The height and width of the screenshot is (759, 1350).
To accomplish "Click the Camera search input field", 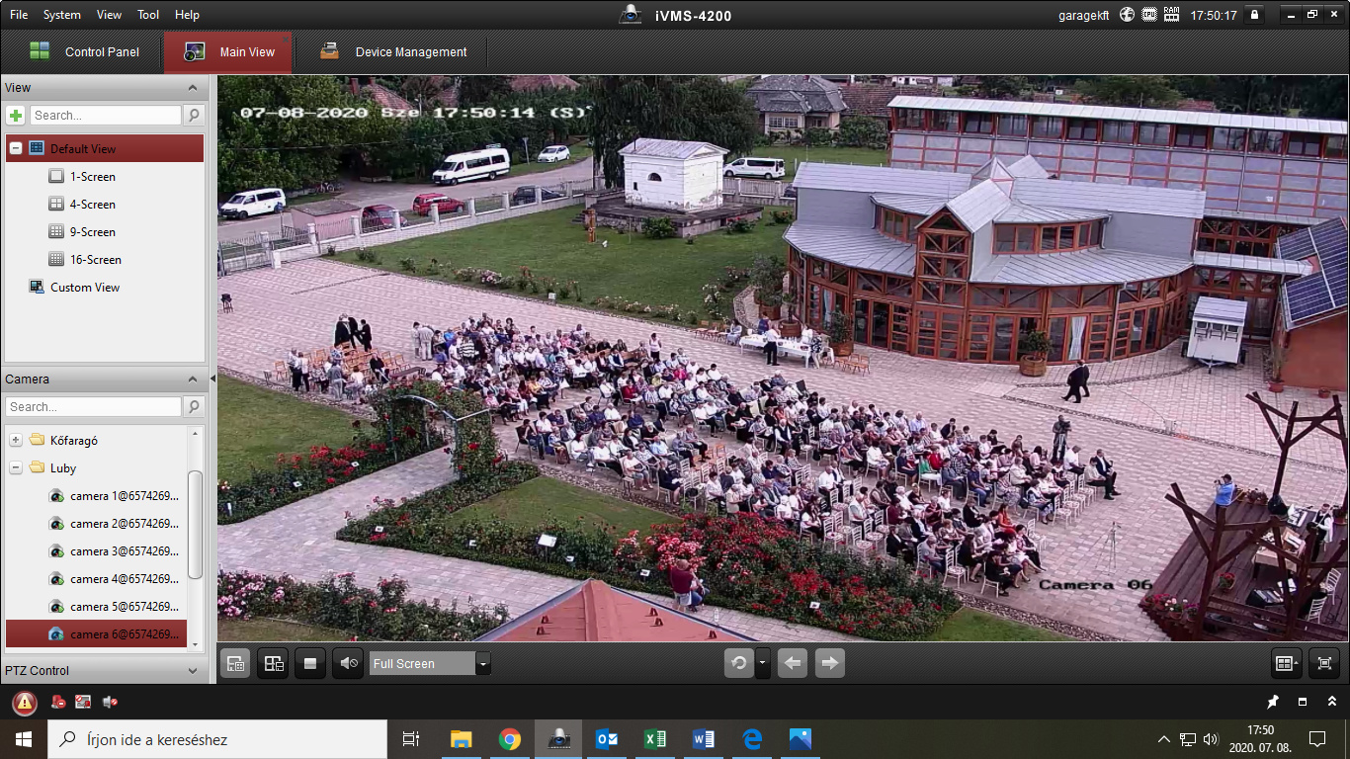I will point(94,407).
